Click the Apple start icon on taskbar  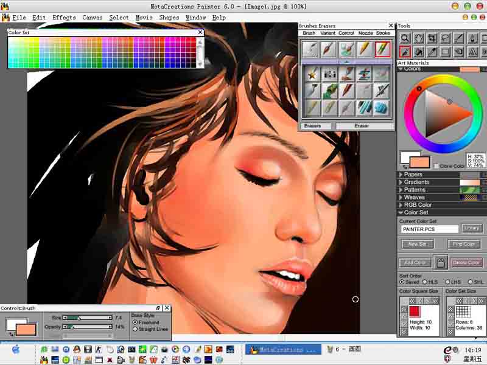(x=16, y=350)
